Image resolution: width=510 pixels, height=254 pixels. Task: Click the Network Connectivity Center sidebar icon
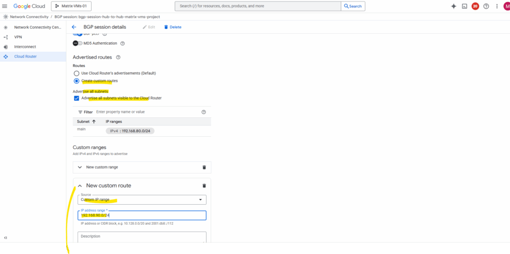point(5,28)
